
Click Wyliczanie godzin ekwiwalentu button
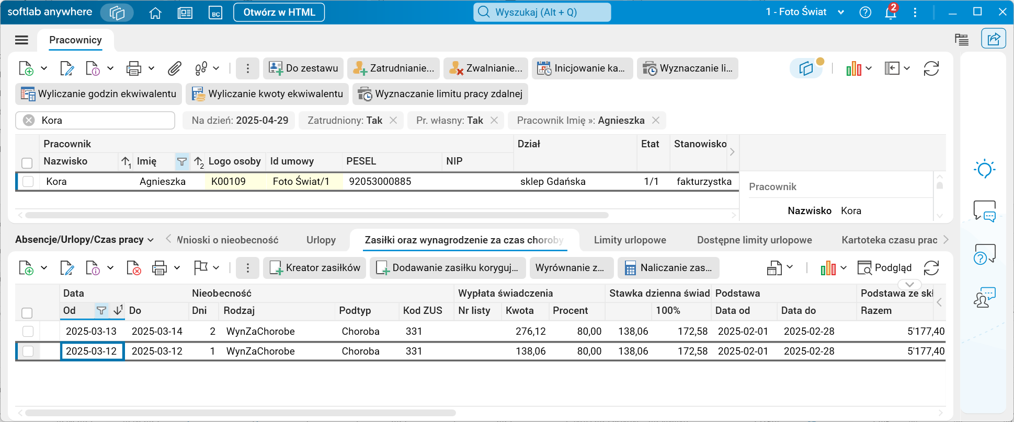coord(98,94)
